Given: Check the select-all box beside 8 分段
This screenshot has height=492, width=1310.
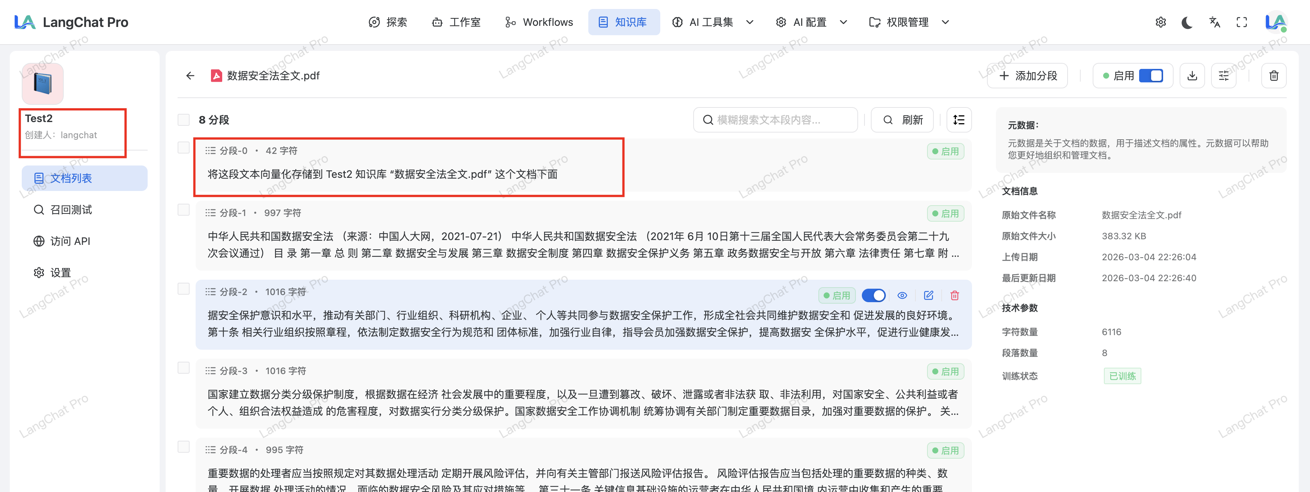Looking at the screenshot, I should click(x=184, y=120).
